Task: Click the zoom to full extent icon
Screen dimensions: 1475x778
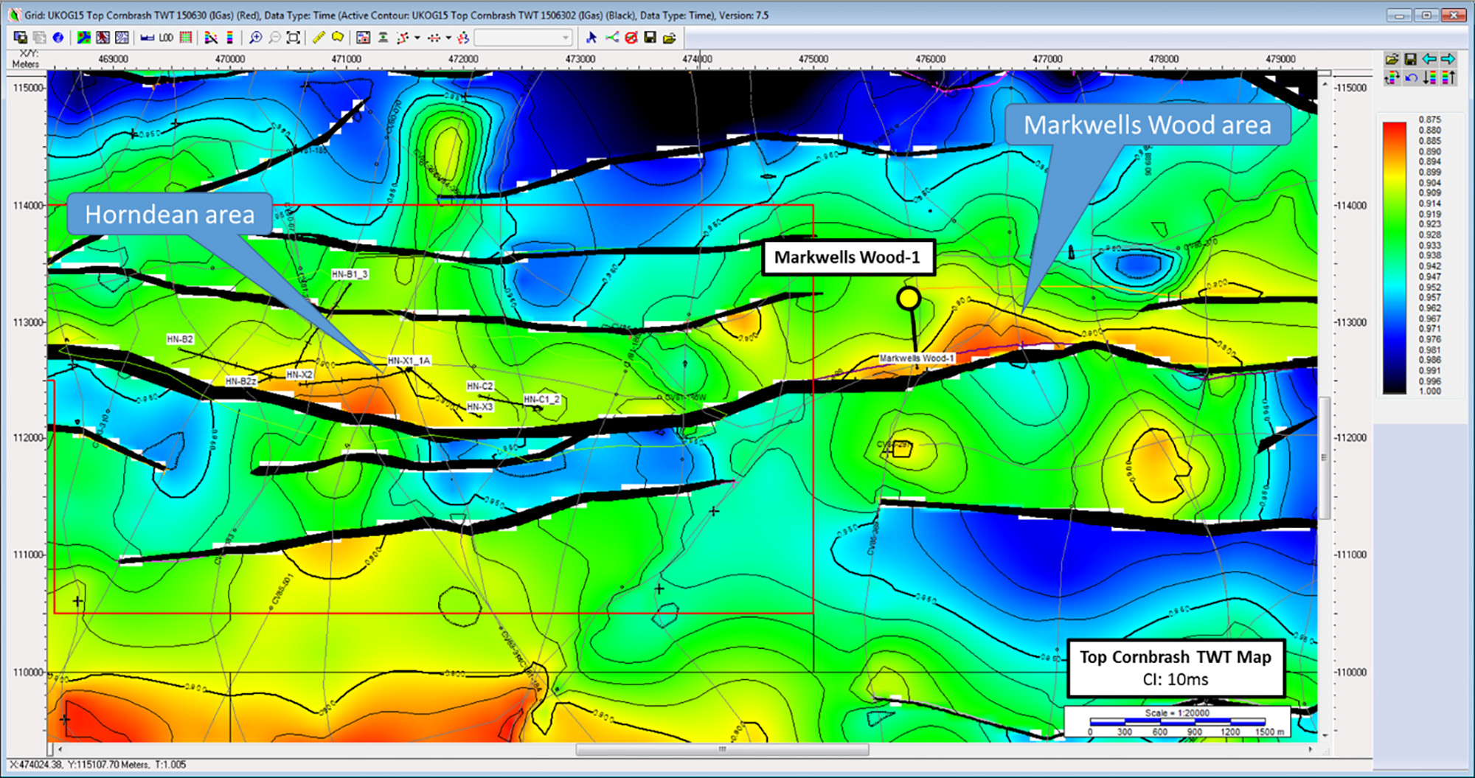Action: [x=294, y=38]
